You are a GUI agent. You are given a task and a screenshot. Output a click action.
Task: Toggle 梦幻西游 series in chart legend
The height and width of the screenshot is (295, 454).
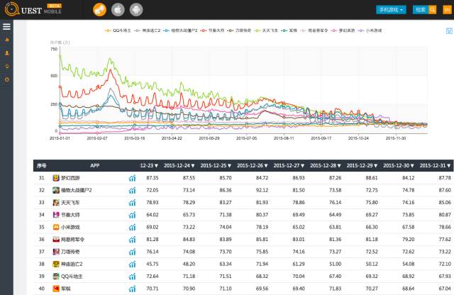343,30
